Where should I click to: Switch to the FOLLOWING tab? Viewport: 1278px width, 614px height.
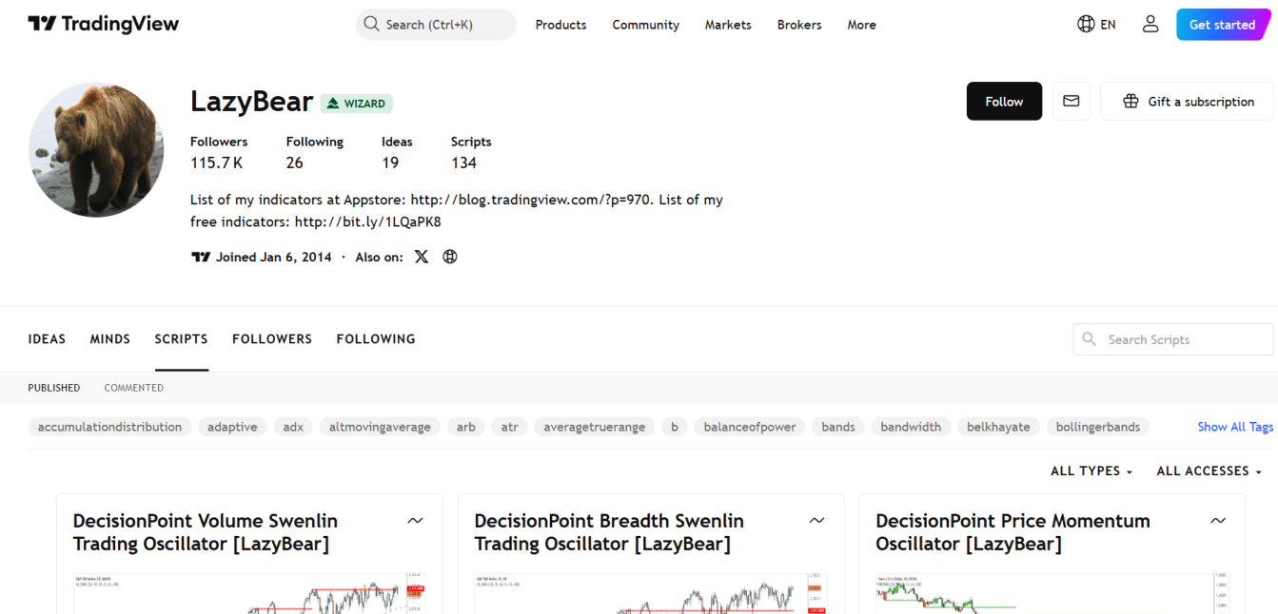(376, 339)
